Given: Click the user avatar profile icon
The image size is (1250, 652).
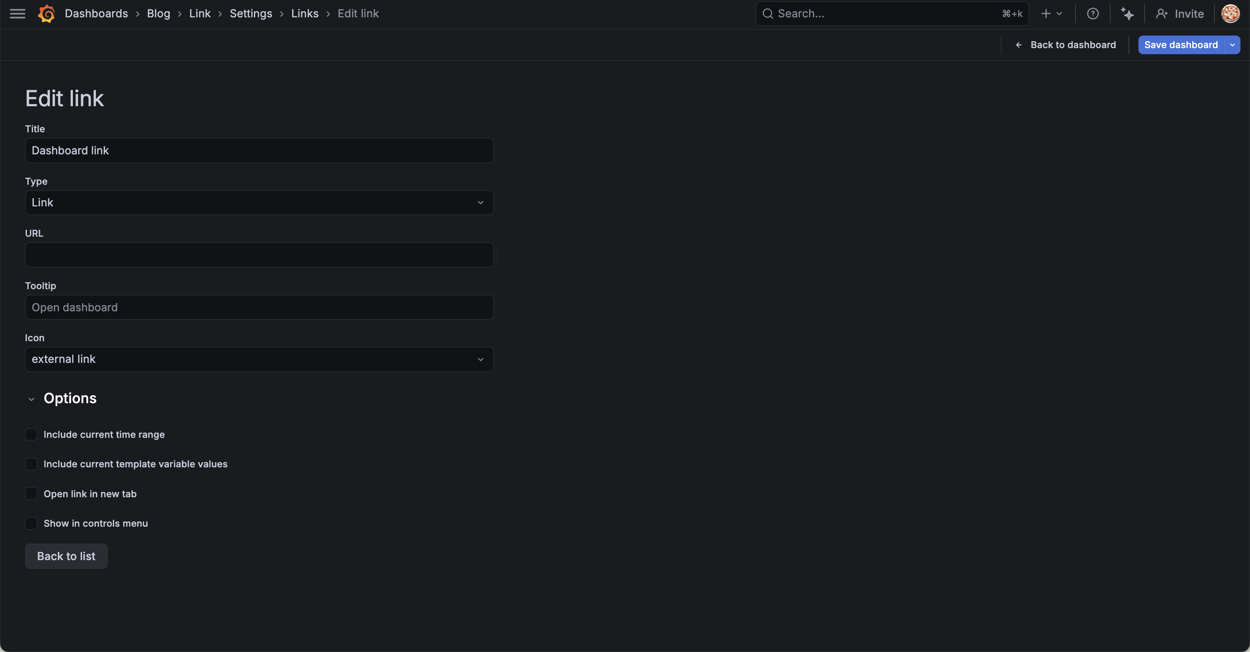Looking at the screenshot, I should point(1230,13).
